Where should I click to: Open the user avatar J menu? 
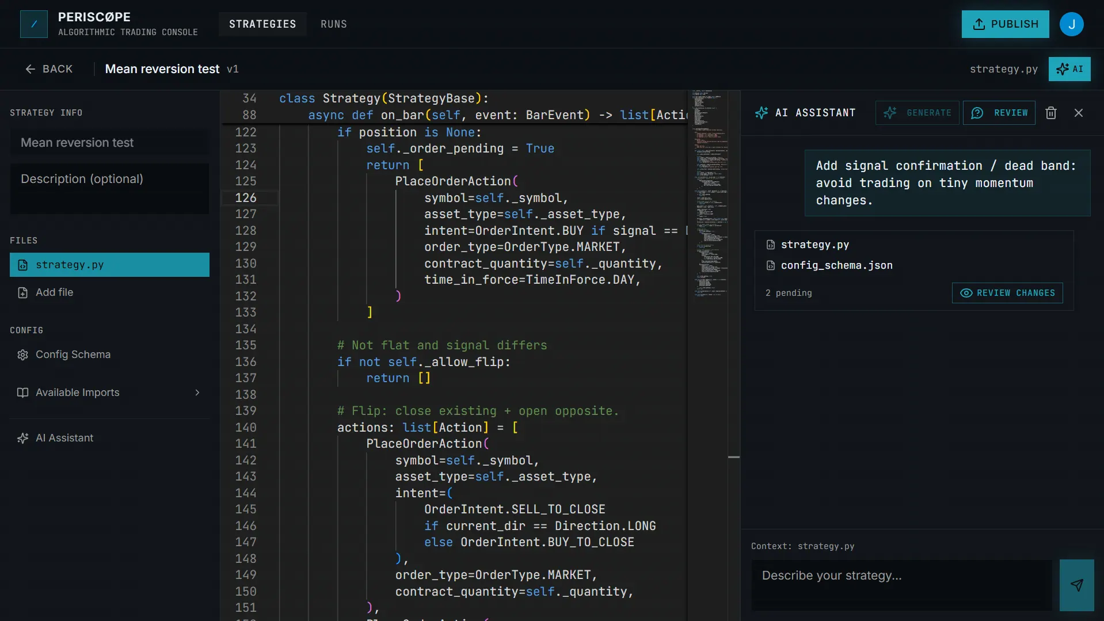[1071, 24]
